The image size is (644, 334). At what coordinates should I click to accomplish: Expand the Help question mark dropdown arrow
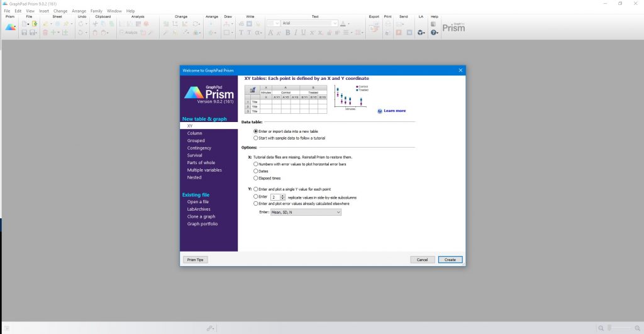(438, 33)
